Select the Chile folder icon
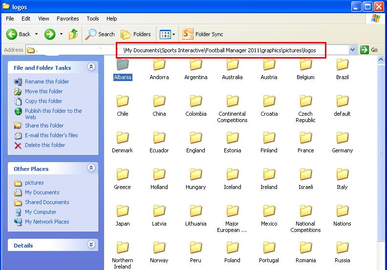The height and width of the screenshot is (270, 387). (x=123, y=101)
